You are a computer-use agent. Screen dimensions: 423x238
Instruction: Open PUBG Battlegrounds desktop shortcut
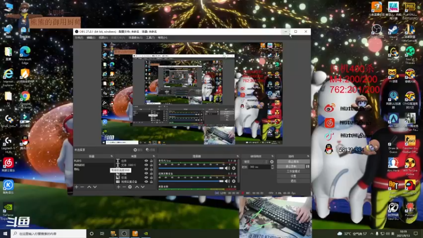[x=410, y=10]
